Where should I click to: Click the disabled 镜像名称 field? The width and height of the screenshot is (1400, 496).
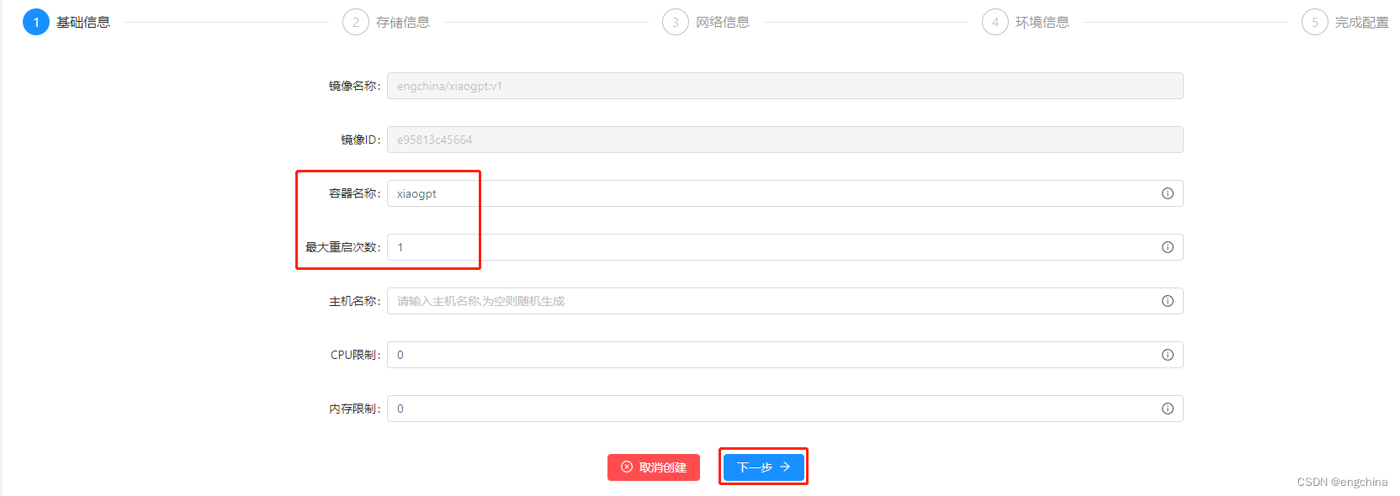tap(785, 86)
